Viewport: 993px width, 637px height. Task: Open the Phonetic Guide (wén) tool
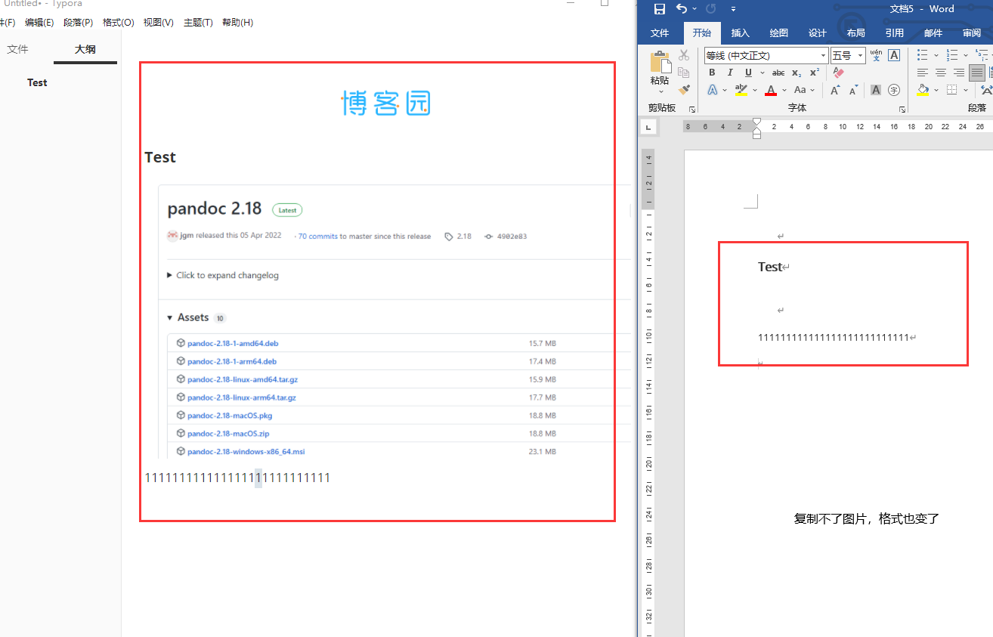876,55
